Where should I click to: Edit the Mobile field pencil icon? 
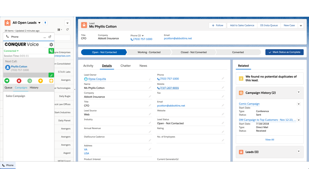coord(223,88)
